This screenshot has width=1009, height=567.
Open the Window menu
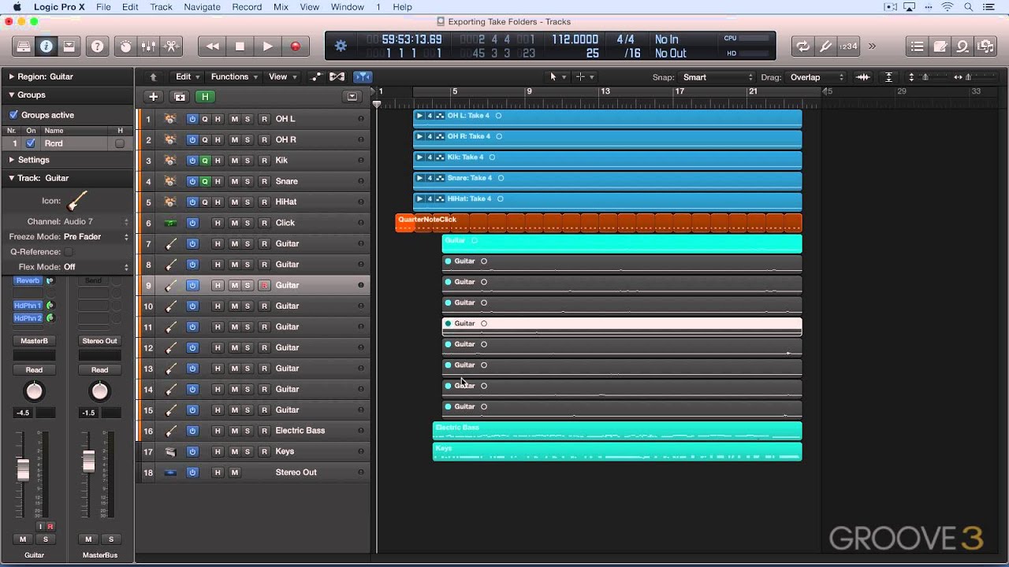pyautogui.click(x=347, y=7)
